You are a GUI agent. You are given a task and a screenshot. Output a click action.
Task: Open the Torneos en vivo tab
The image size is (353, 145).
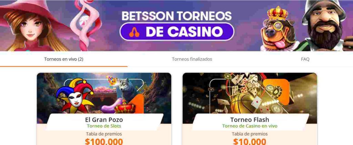(64, 59)
